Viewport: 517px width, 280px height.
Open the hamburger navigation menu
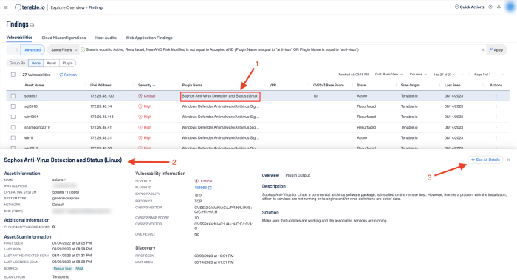coord(6,7)
